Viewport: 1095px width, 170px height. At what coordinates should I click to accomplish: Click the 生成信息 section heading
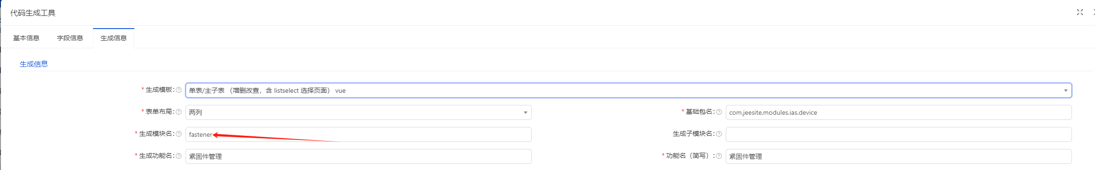point(34,64)
